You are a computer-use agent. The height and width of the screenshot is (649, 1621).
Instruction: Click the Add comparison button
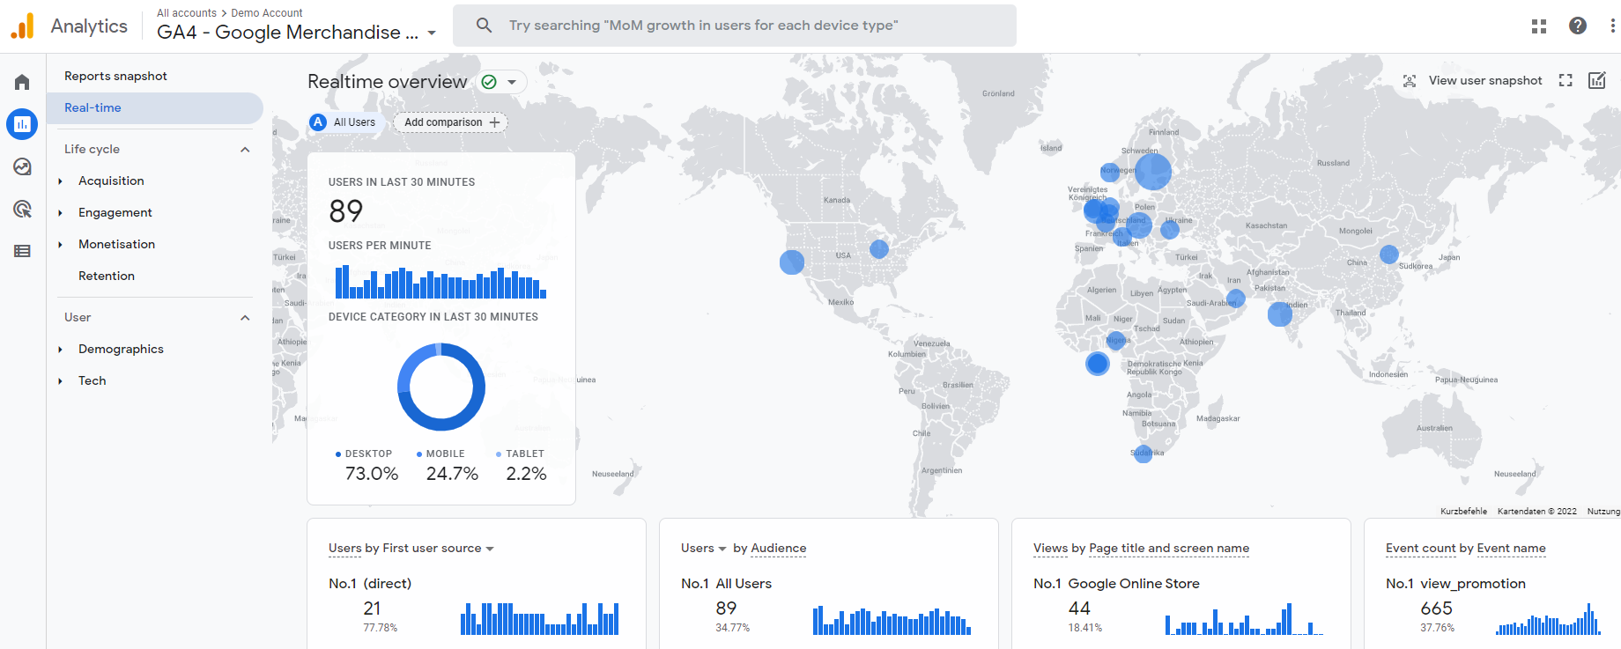[x=451, y=122]
